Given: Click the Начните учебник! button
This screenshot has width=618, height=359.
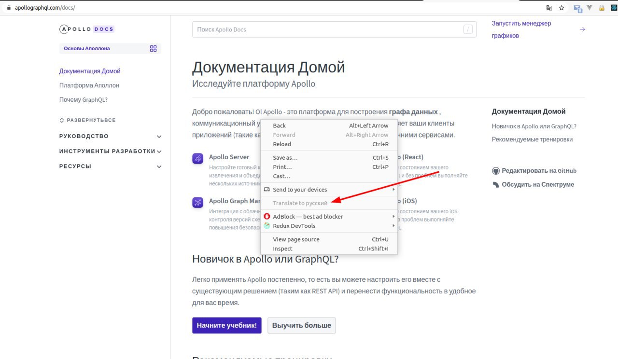Looking at the screenshot, I should (x=227, y=325).
